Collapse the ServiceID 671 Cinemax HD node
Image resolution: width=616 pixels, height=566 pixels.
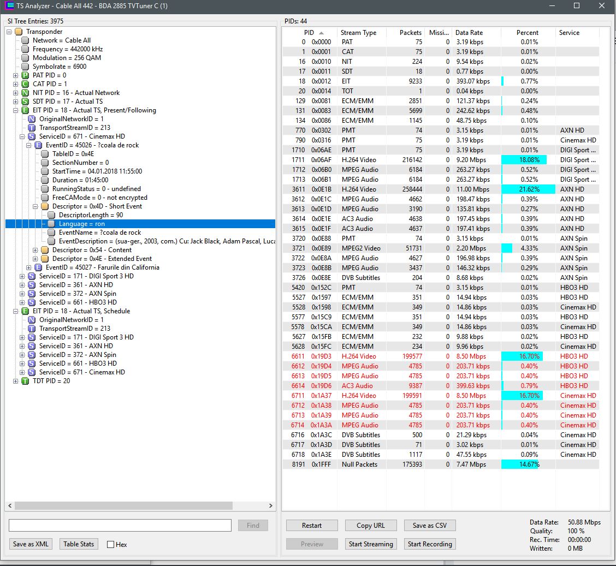(x=22, y=136)
